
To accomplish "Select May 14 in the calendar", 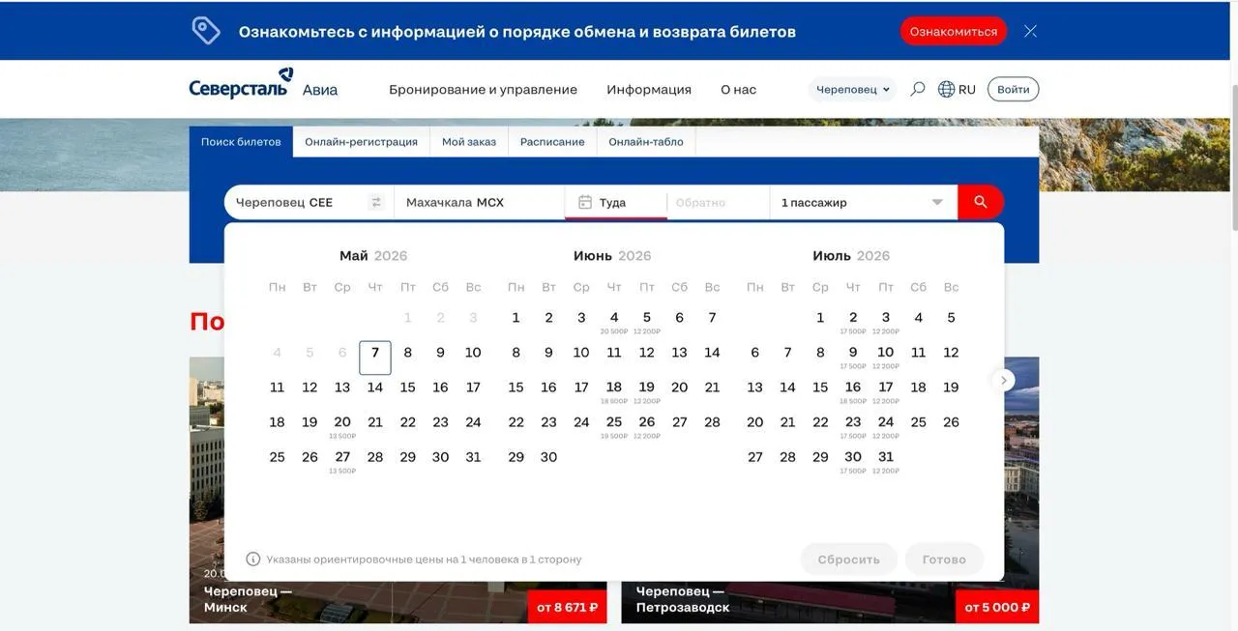I will pos(375,387).
